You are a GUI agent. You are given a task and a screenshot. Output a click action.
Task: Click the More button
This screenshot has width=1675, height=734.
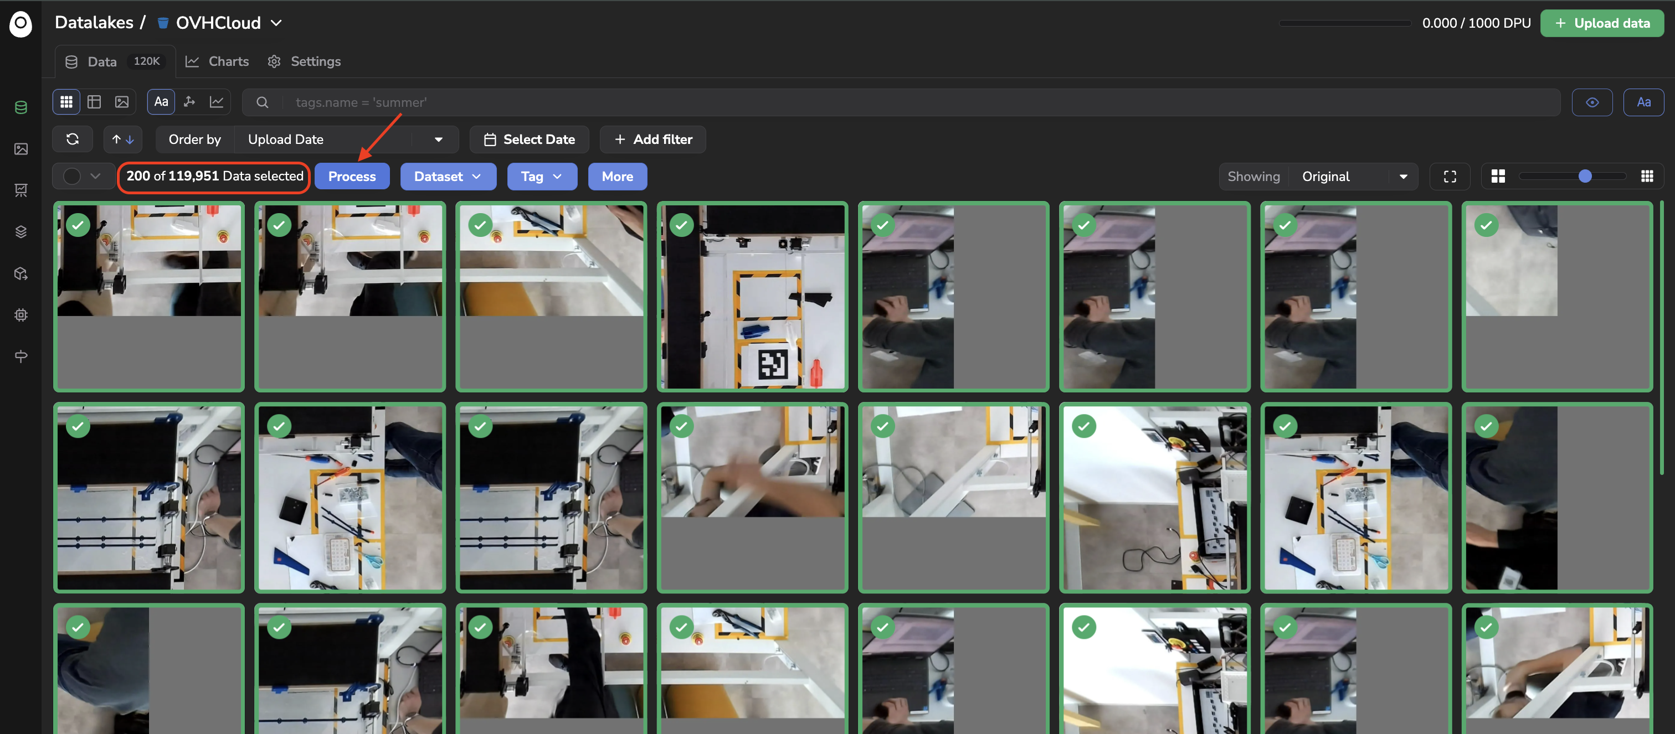(617, 177)
